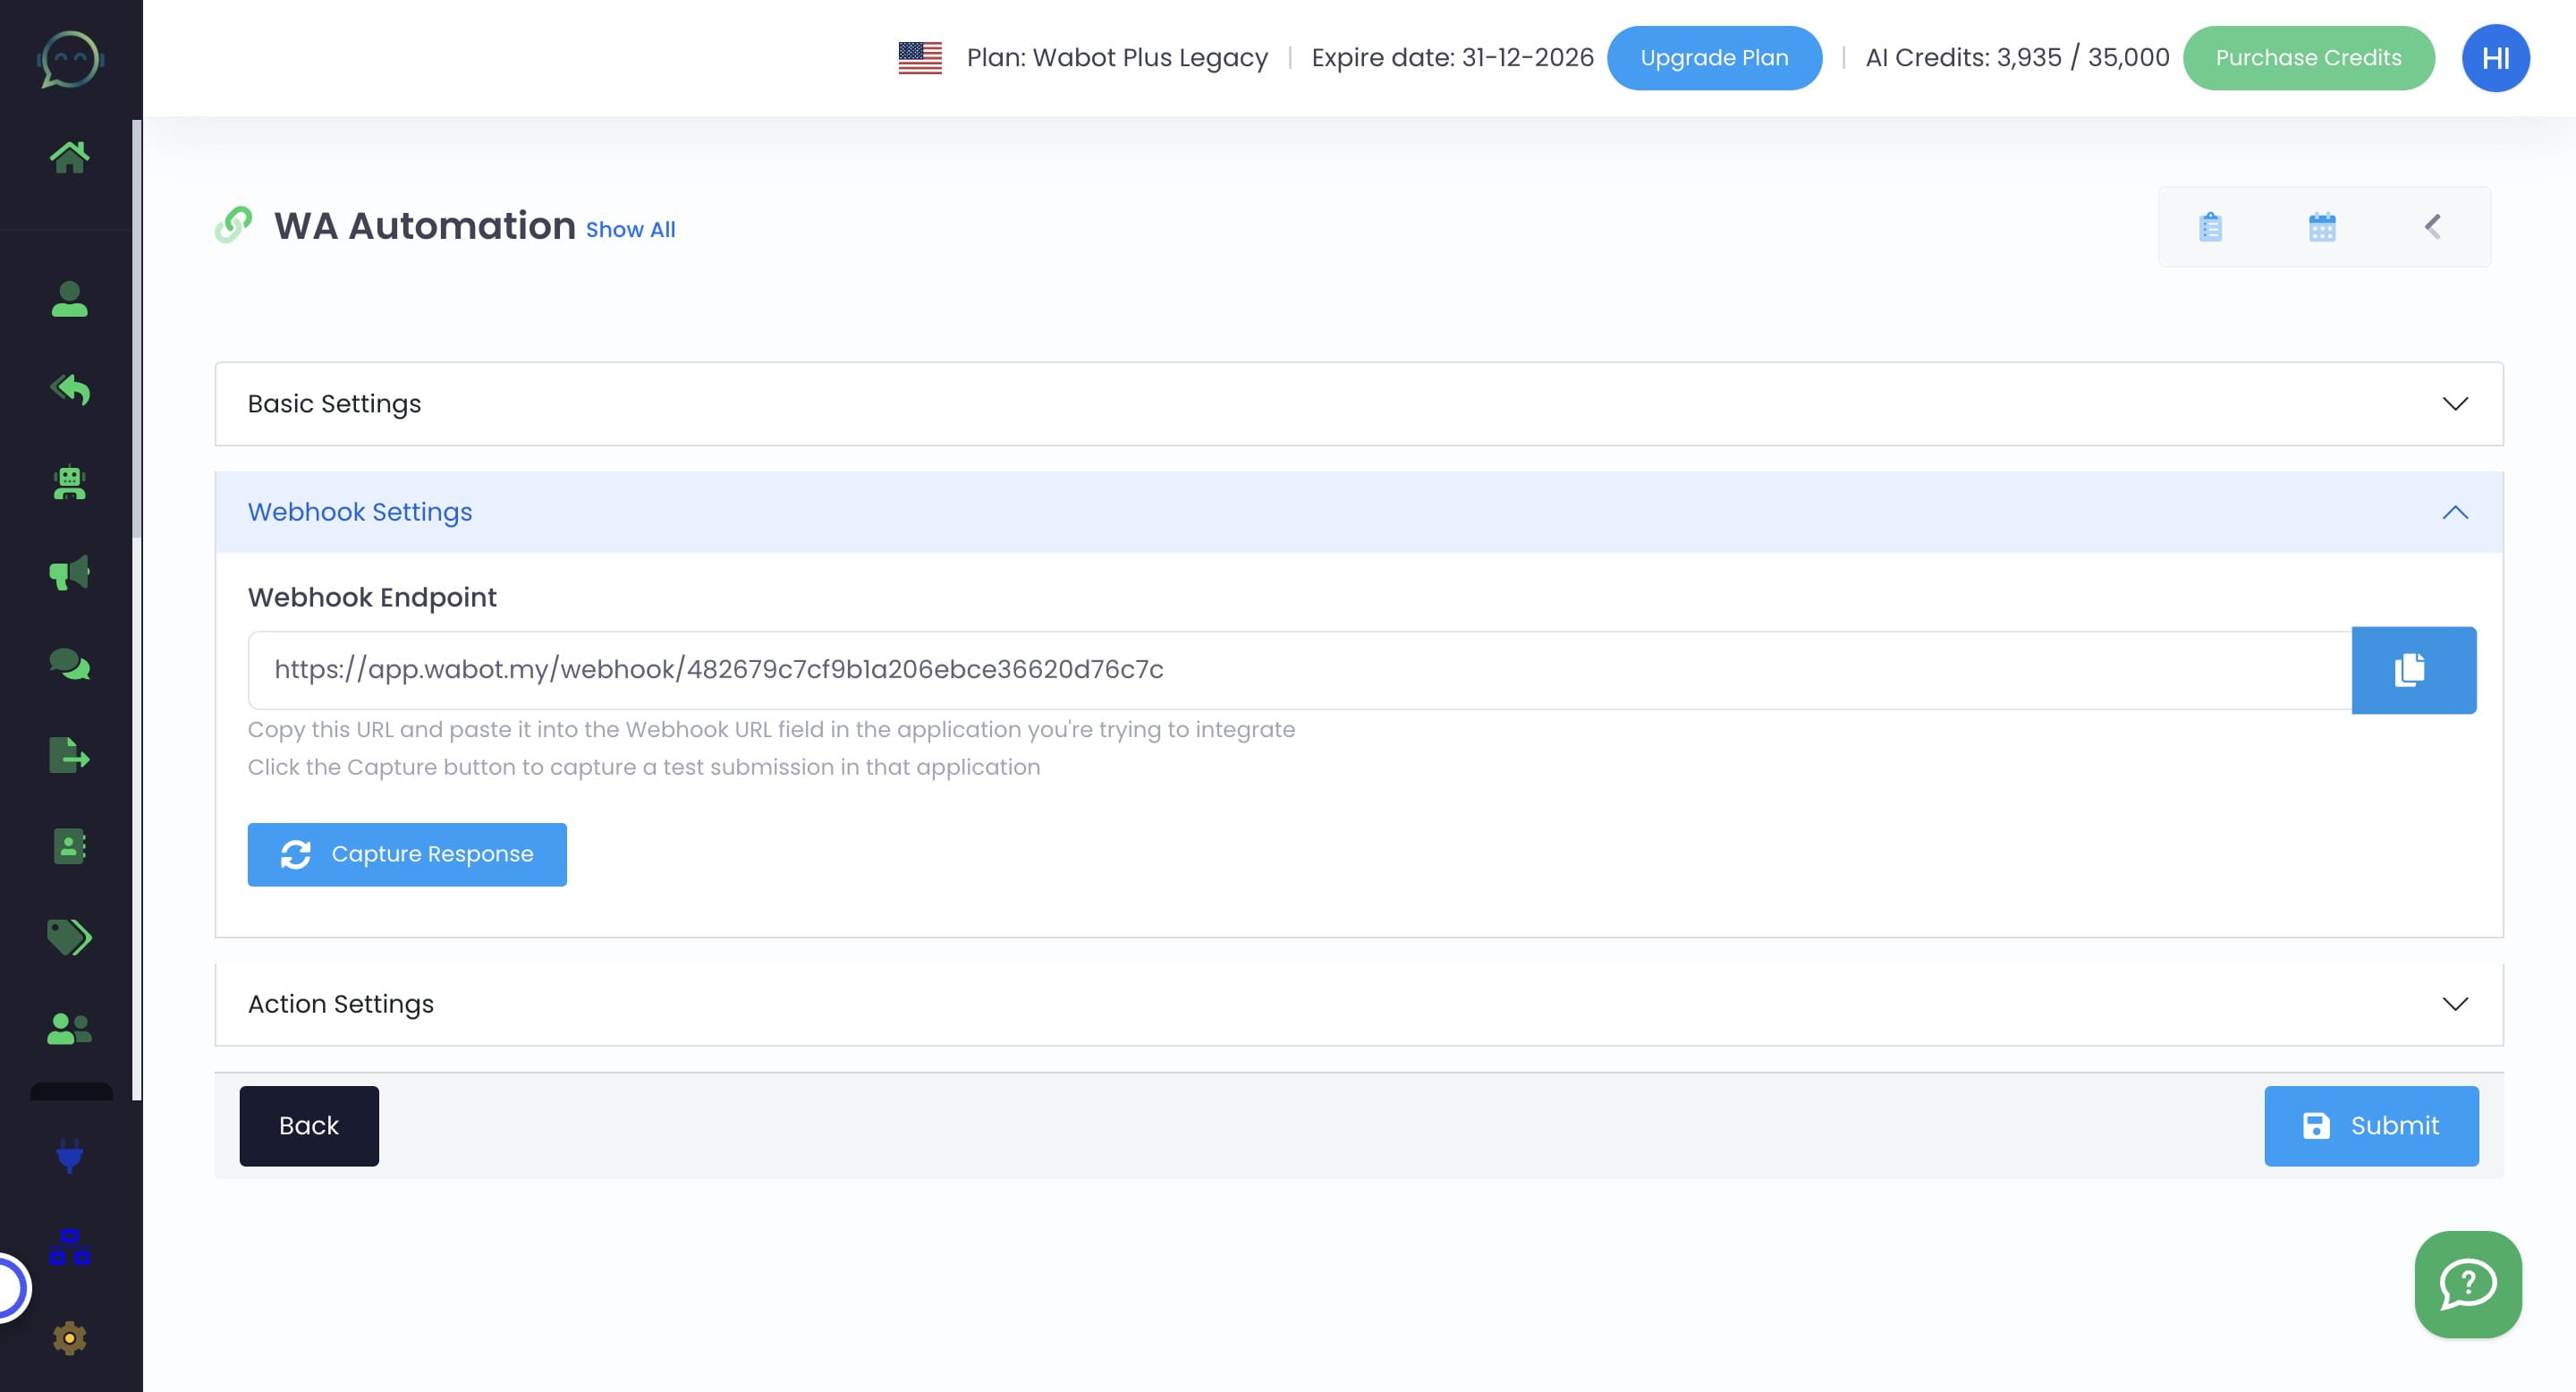Click the back chevron beside the calendar icon

[2432, 226]
